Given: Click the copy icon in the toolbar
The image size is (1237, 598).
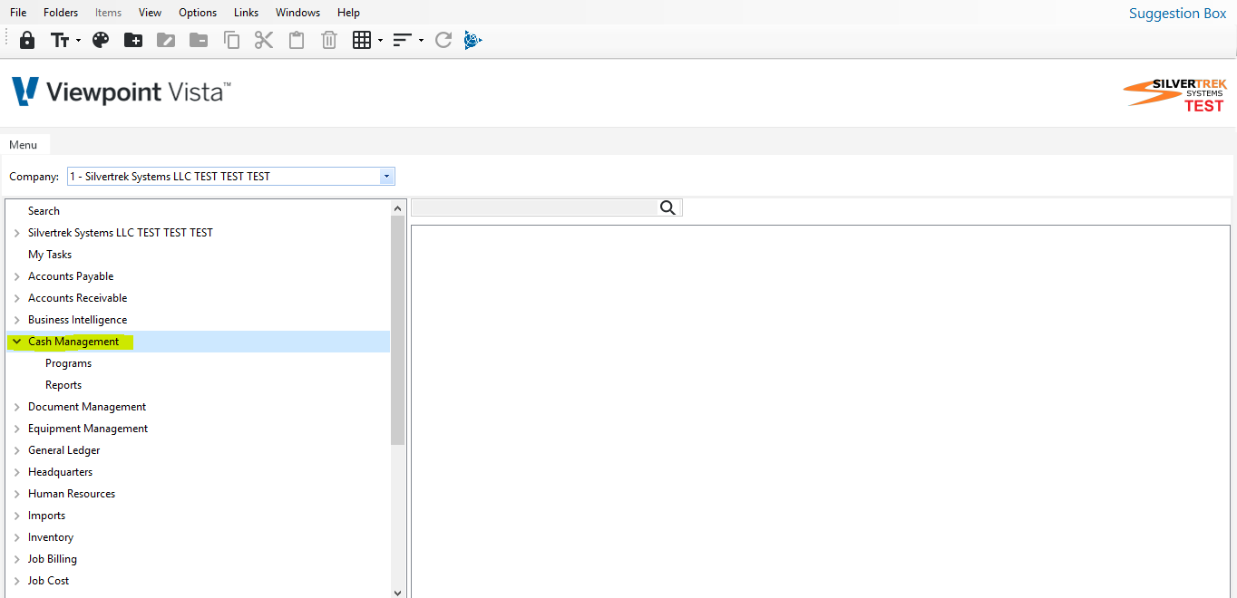Looking at the screenshot, I should (231, 40).
